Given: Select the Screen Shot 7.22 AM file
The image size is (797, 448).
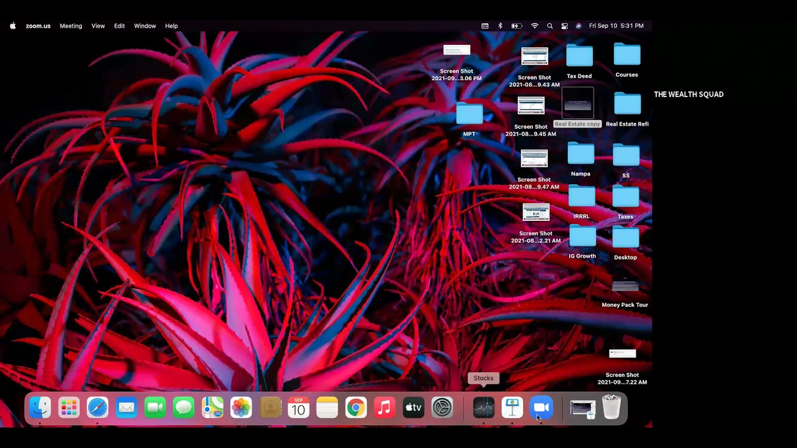Looking at the screenshot, I should 622,366.
